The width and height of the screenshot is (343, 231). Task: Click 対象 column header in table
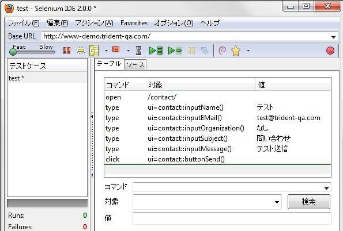pyautogui.click(x=201, y=85)
